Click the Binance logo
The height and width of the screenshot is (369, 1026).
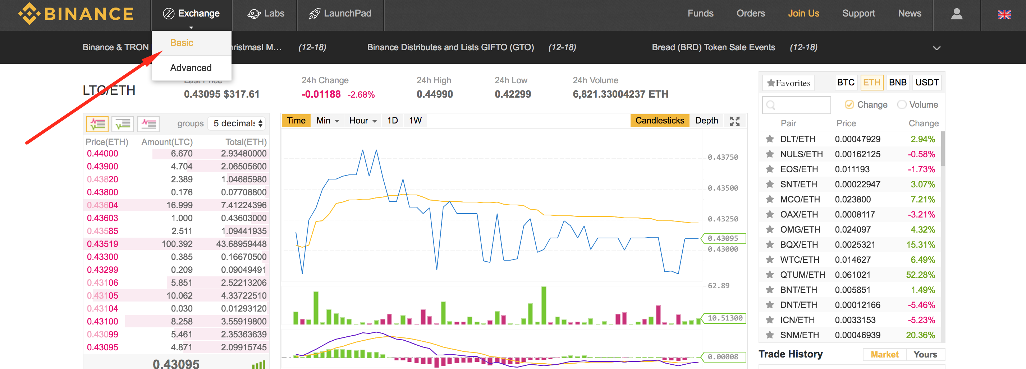click(76, 14)
